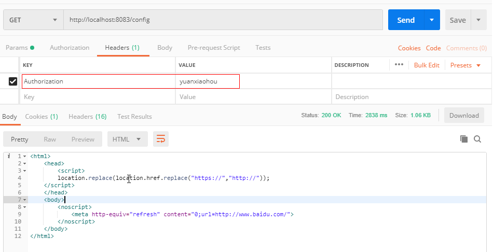Screen dimensions: 493x252
Task: Open the Save options arrow
Action: (x=478, y=20)
